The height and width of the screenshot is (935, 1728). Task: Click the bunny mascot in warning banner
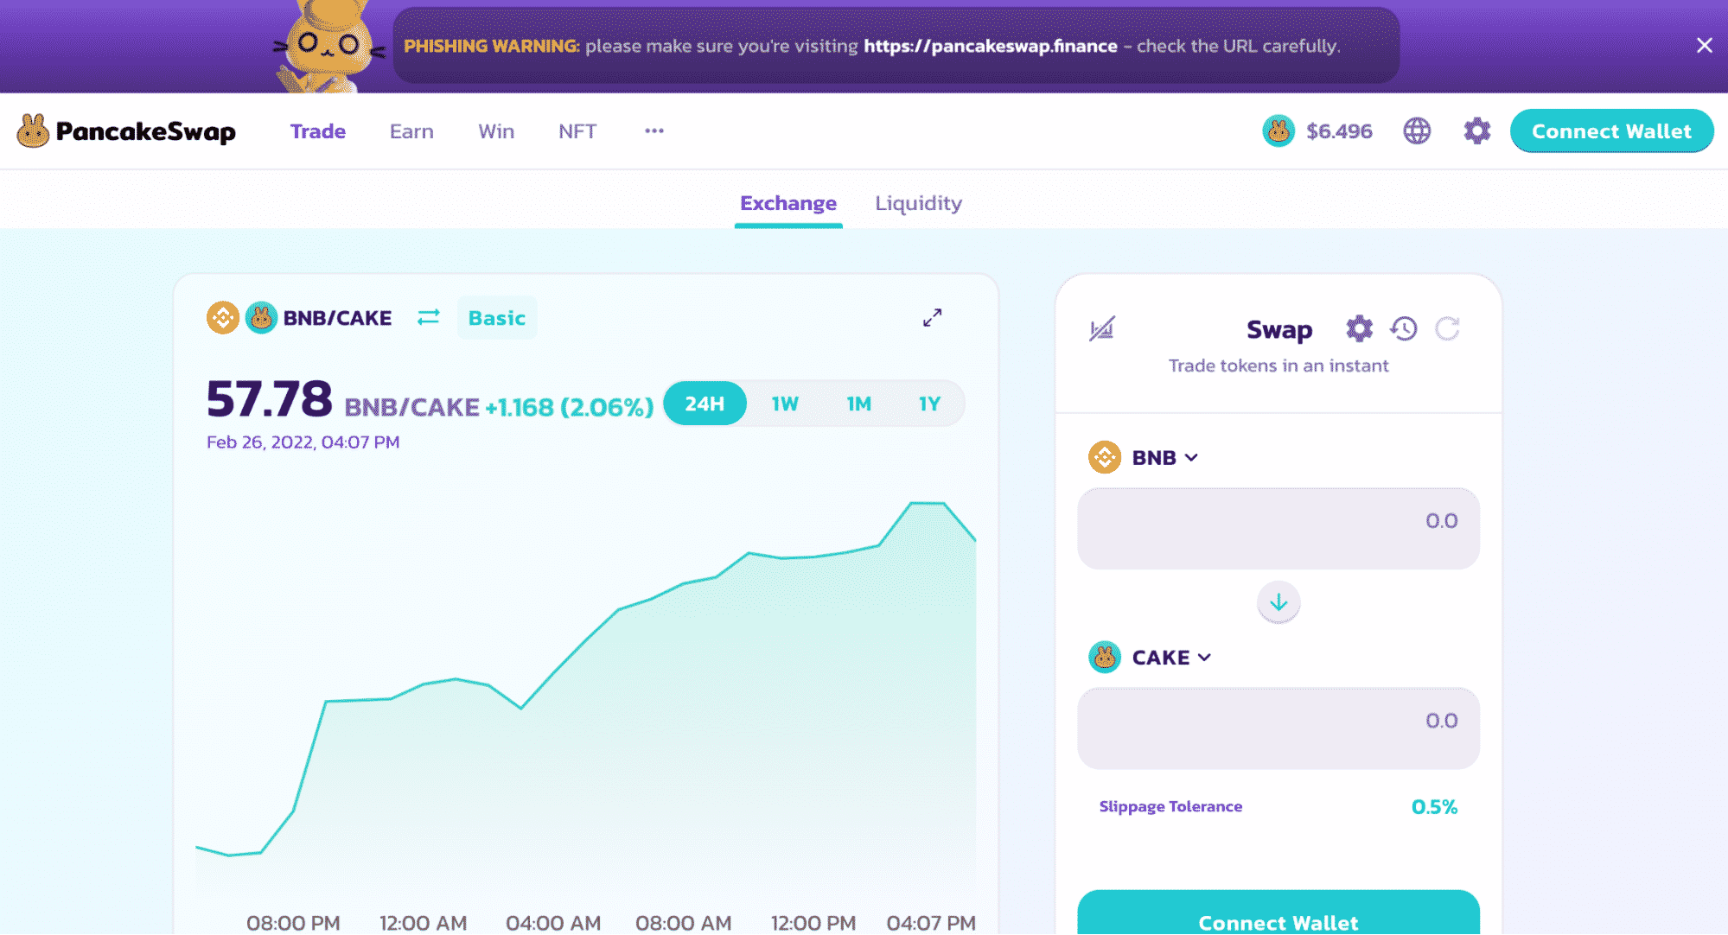(328, 45)
